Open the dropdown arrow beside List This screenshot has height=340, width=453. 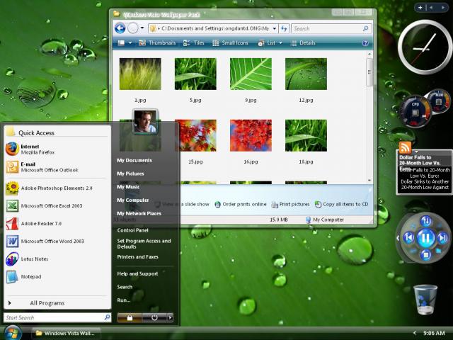[x=280, y=42]
